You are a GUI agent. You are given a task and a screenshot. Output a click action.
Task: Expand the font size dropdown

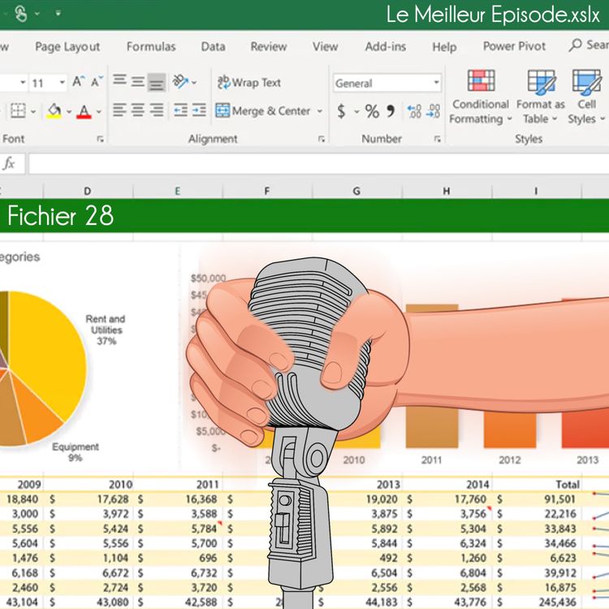(x=61, y=83)
